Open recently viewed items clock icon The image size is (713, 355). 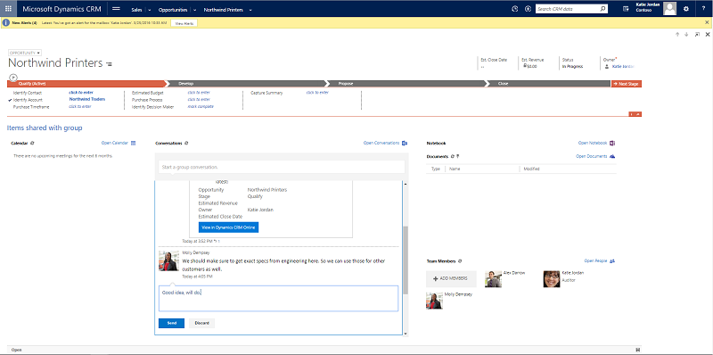click(515, 9)
